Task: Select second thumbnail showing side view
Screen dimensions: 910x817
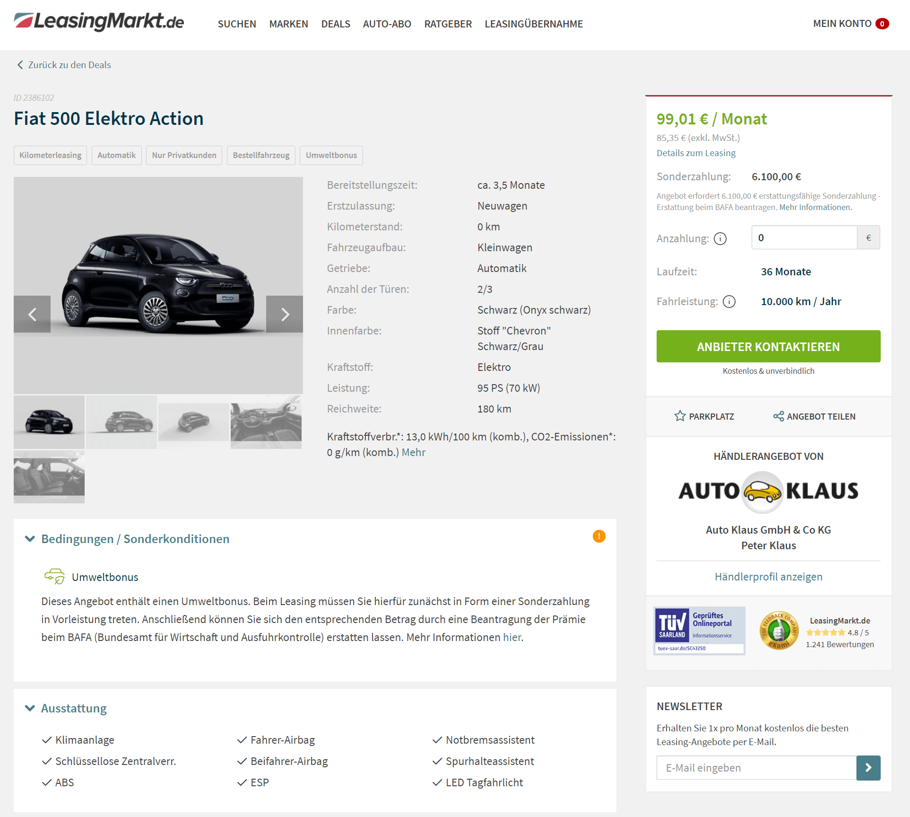Action: 121,422
